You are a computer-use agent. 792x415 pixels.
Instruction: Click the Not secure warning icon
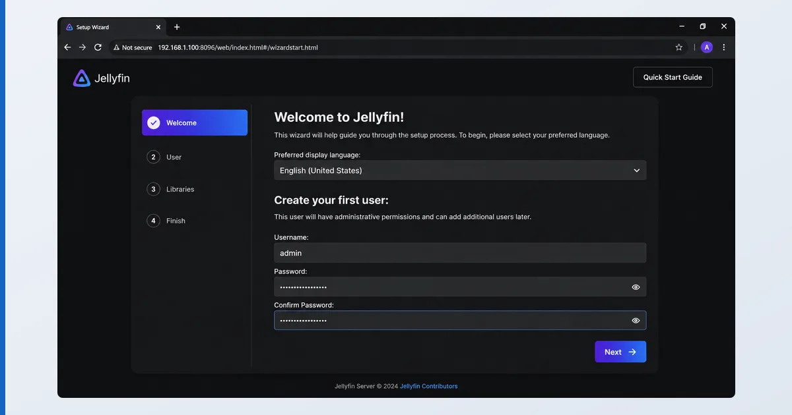coord(116,47)
